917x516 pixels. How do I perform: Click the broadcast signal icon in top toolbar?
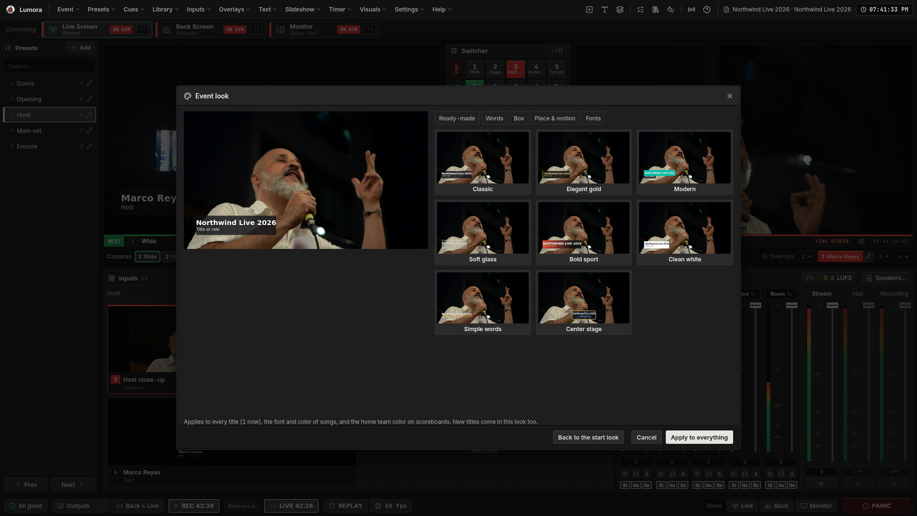click(x=692, y=10)
